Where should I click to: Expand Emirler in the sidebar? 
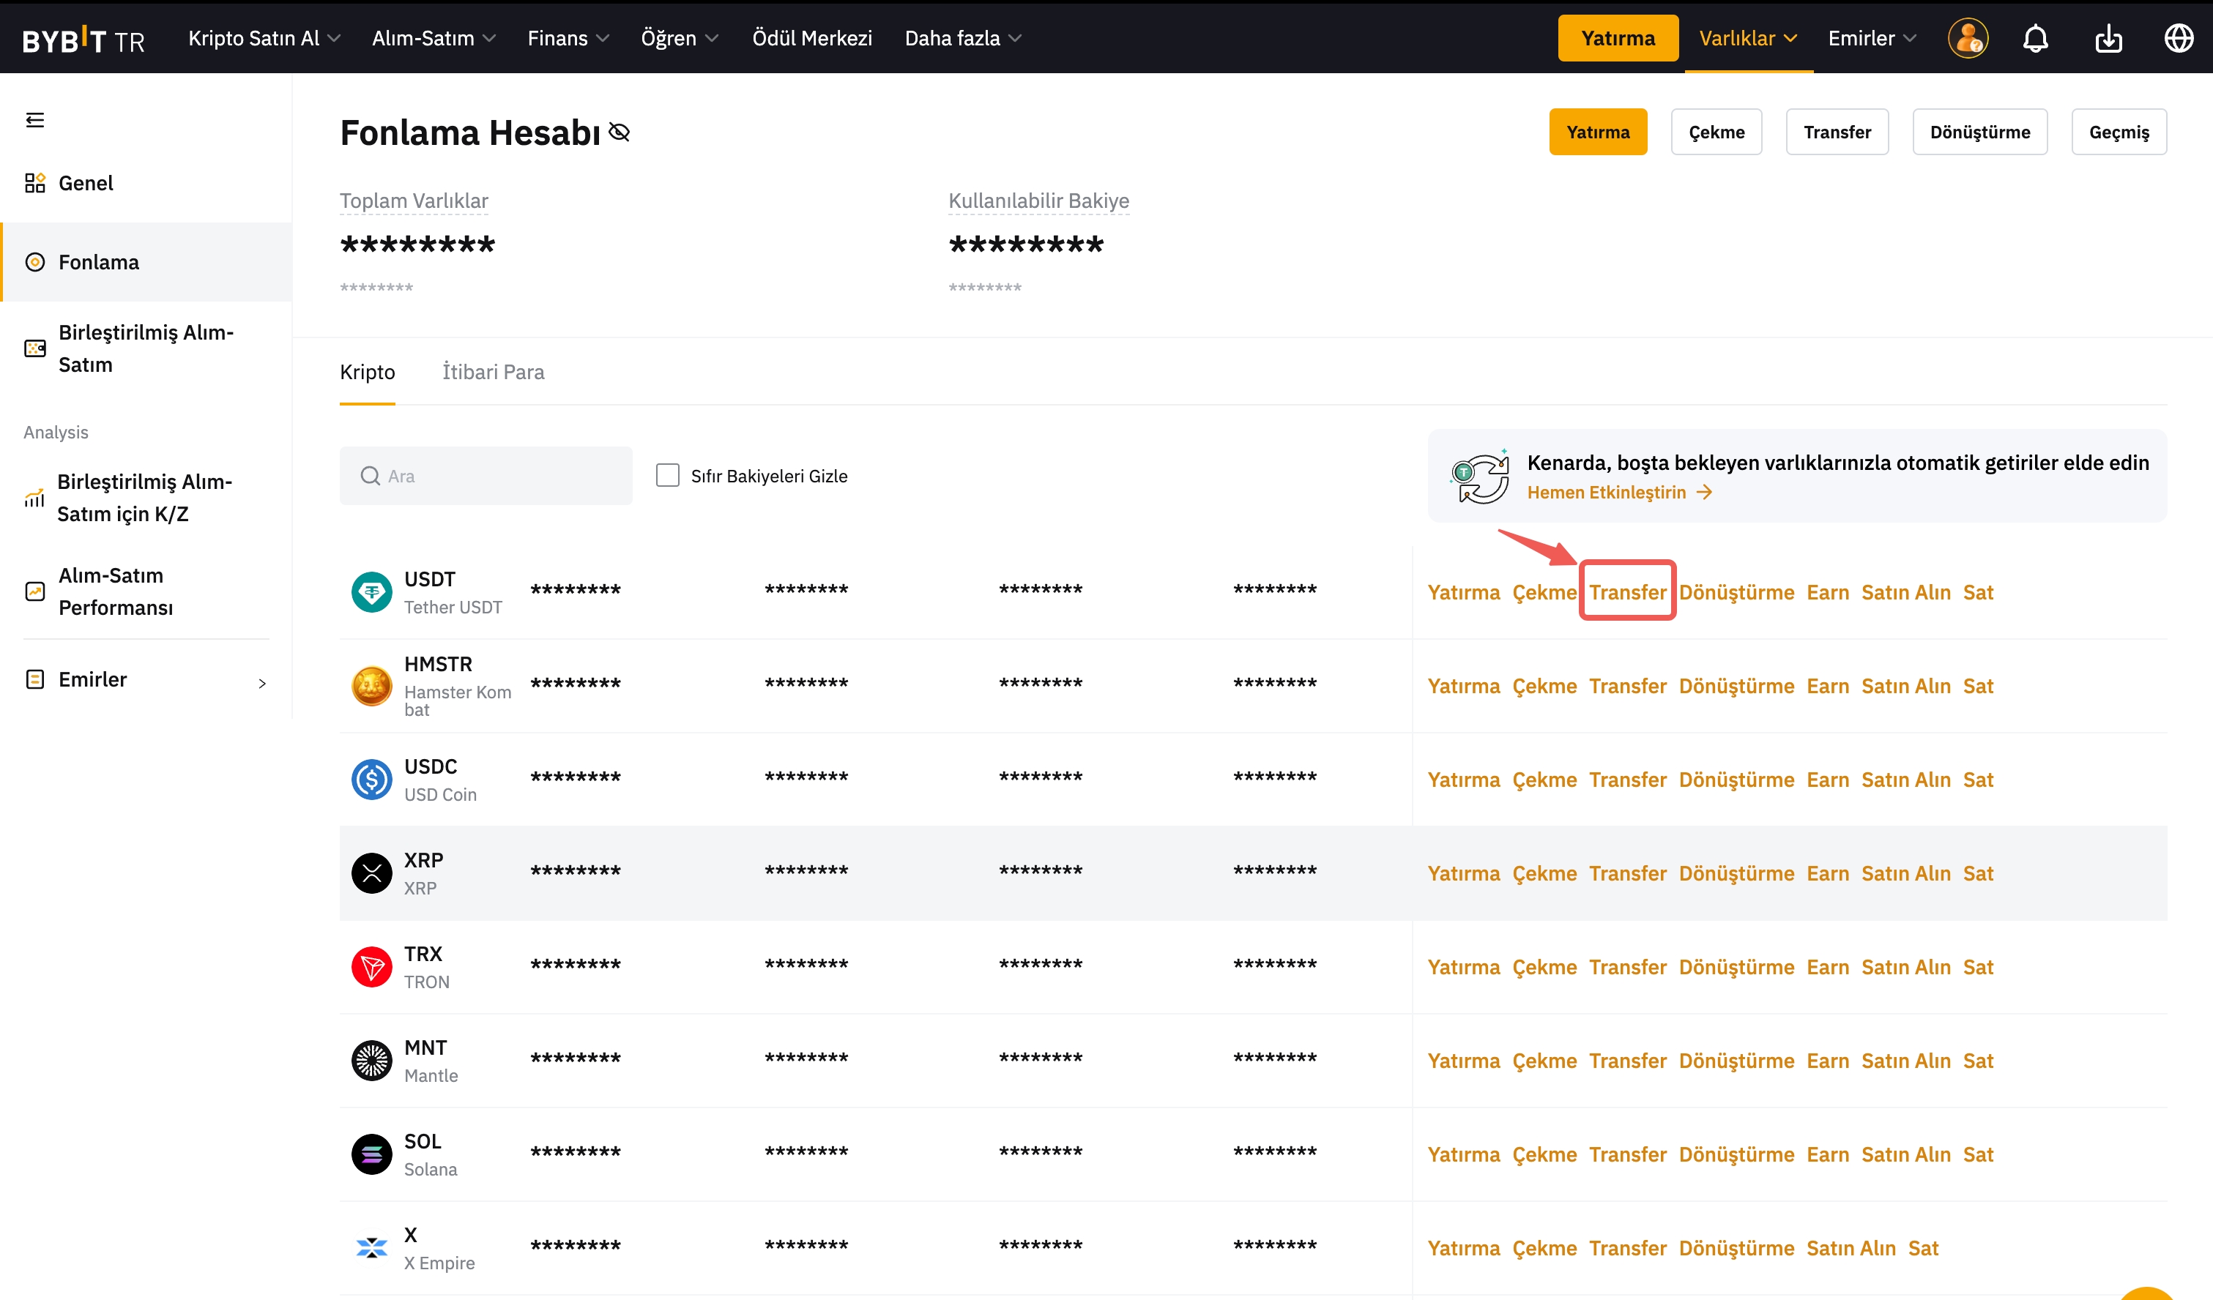point(145,680)
